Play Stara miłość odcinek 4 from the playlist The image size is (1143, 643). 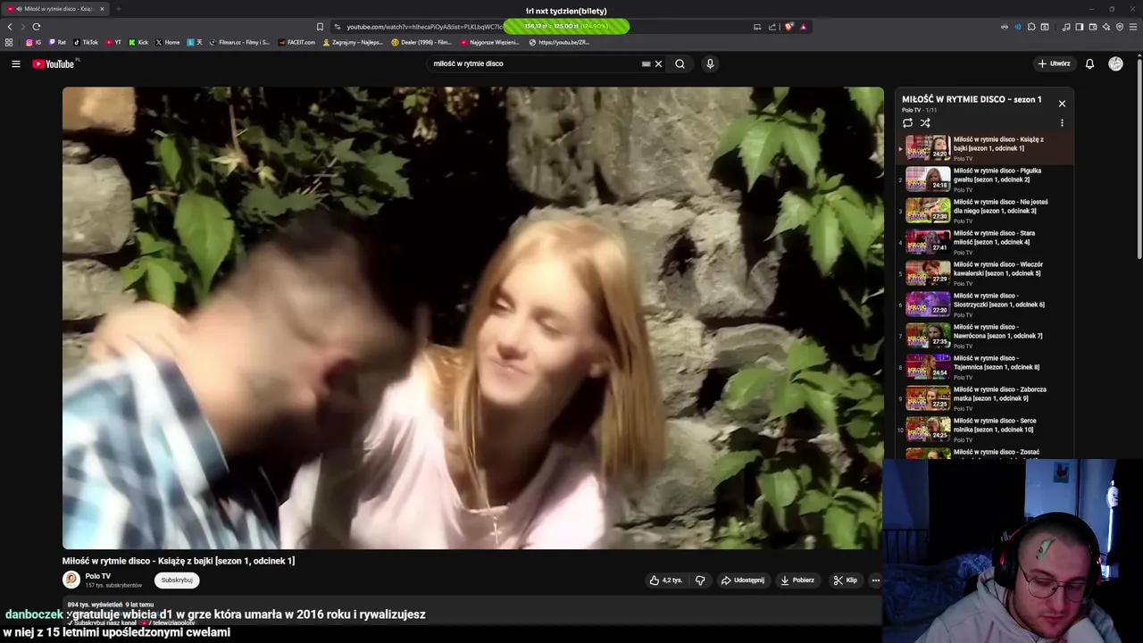click(x=984, y=242)
